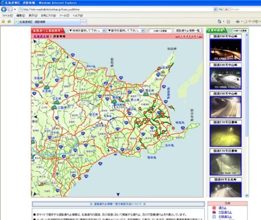Click the update time field beside the city dropdown
Viewport: 261px width, 220px height.
(160, 31)
